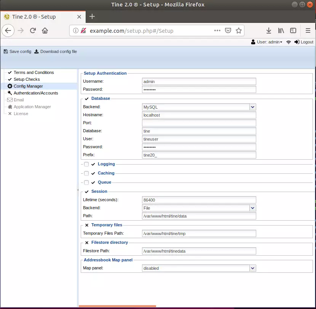Viewport: 316px width, 309px height.
Task: Click the Lifetime (seconds) field
Action: [x=199, y=200]
